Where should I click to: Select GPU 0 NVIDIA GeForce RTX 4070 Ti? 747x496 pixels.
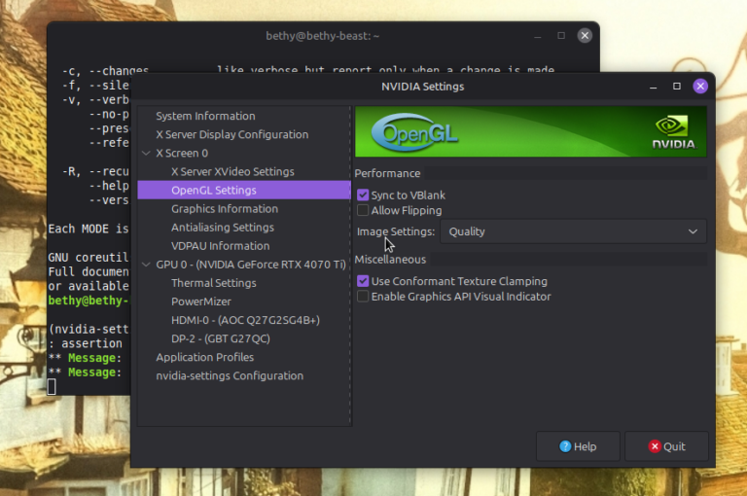click(x=251, y=265)
